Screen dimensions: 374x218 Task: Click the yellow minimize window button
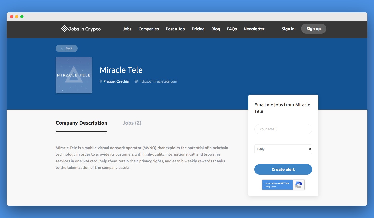(17, 17)
